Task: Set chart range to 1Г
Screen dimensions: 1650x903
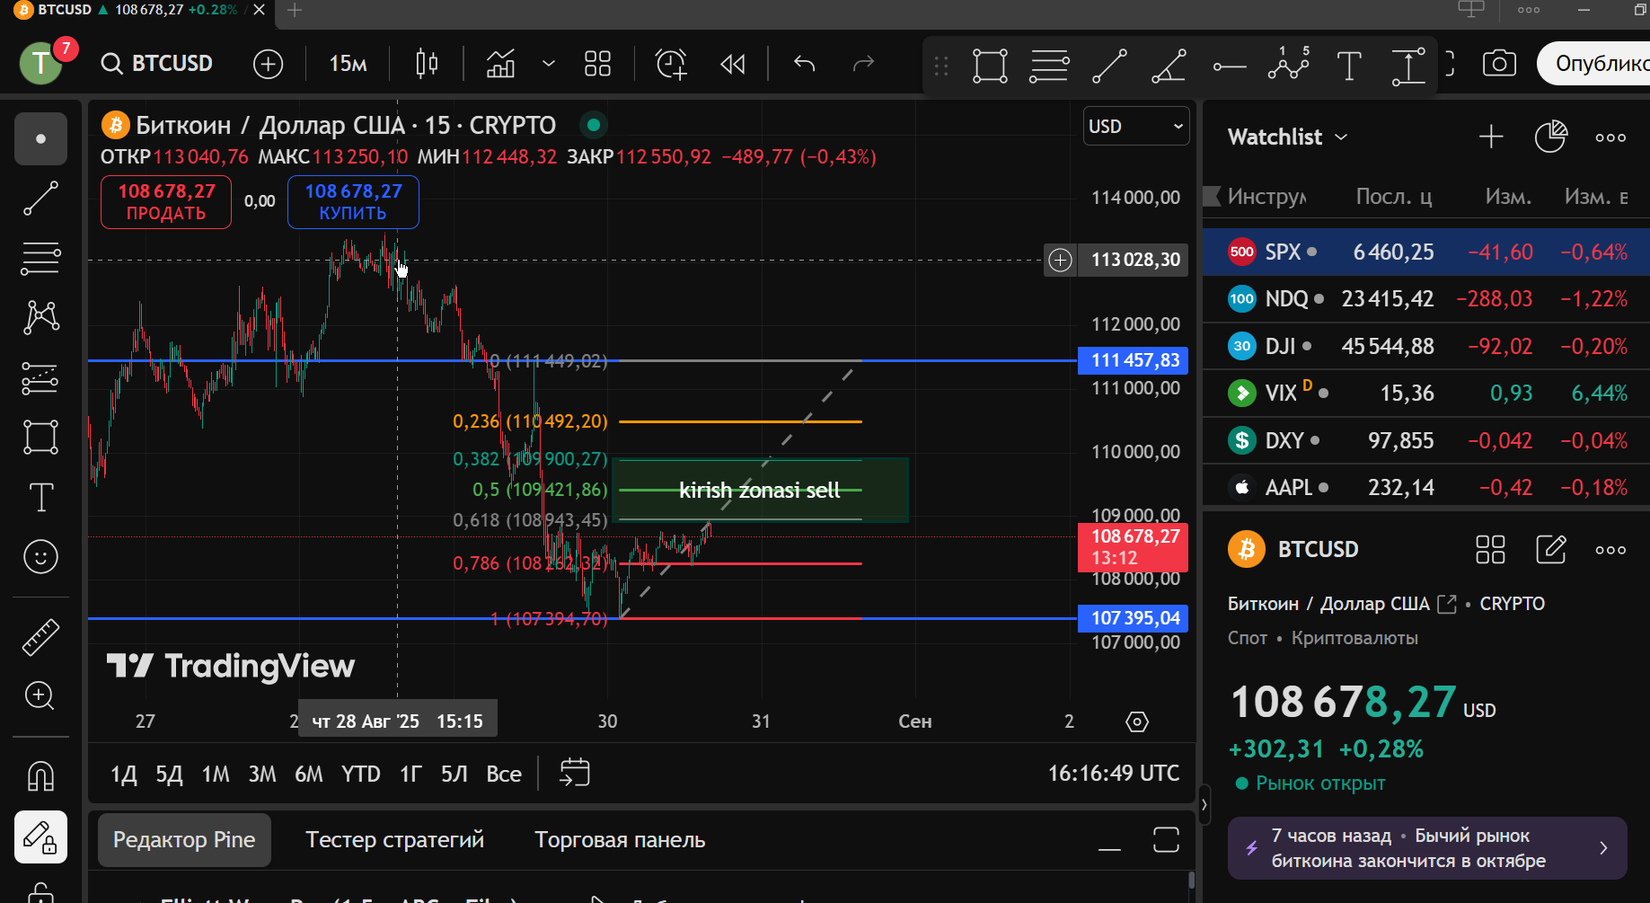Action: pyautogui.click(x=410, y=774)
